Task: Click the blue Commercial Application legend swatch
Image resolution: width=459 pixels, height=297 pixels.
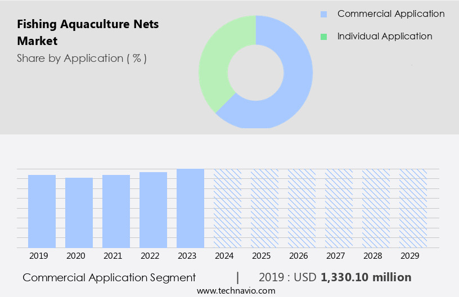Action: (323, 14)
